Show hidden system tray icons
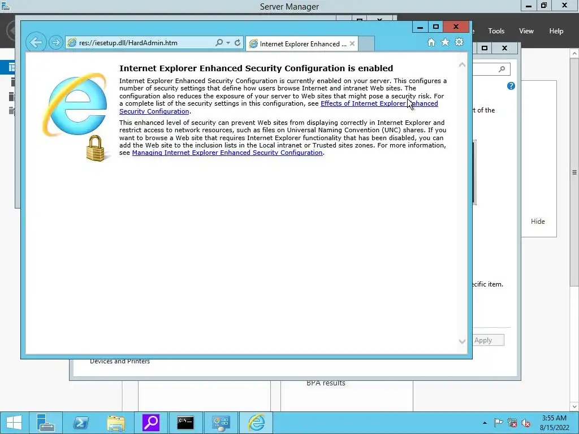The height and width of the screenshot is (434, 579). (485, 423)
